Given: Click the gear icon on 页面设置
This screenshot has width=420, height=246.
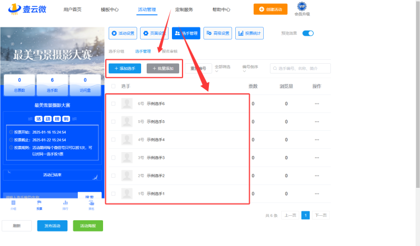Looking at the screenshot, I should [x=146, y=33].
